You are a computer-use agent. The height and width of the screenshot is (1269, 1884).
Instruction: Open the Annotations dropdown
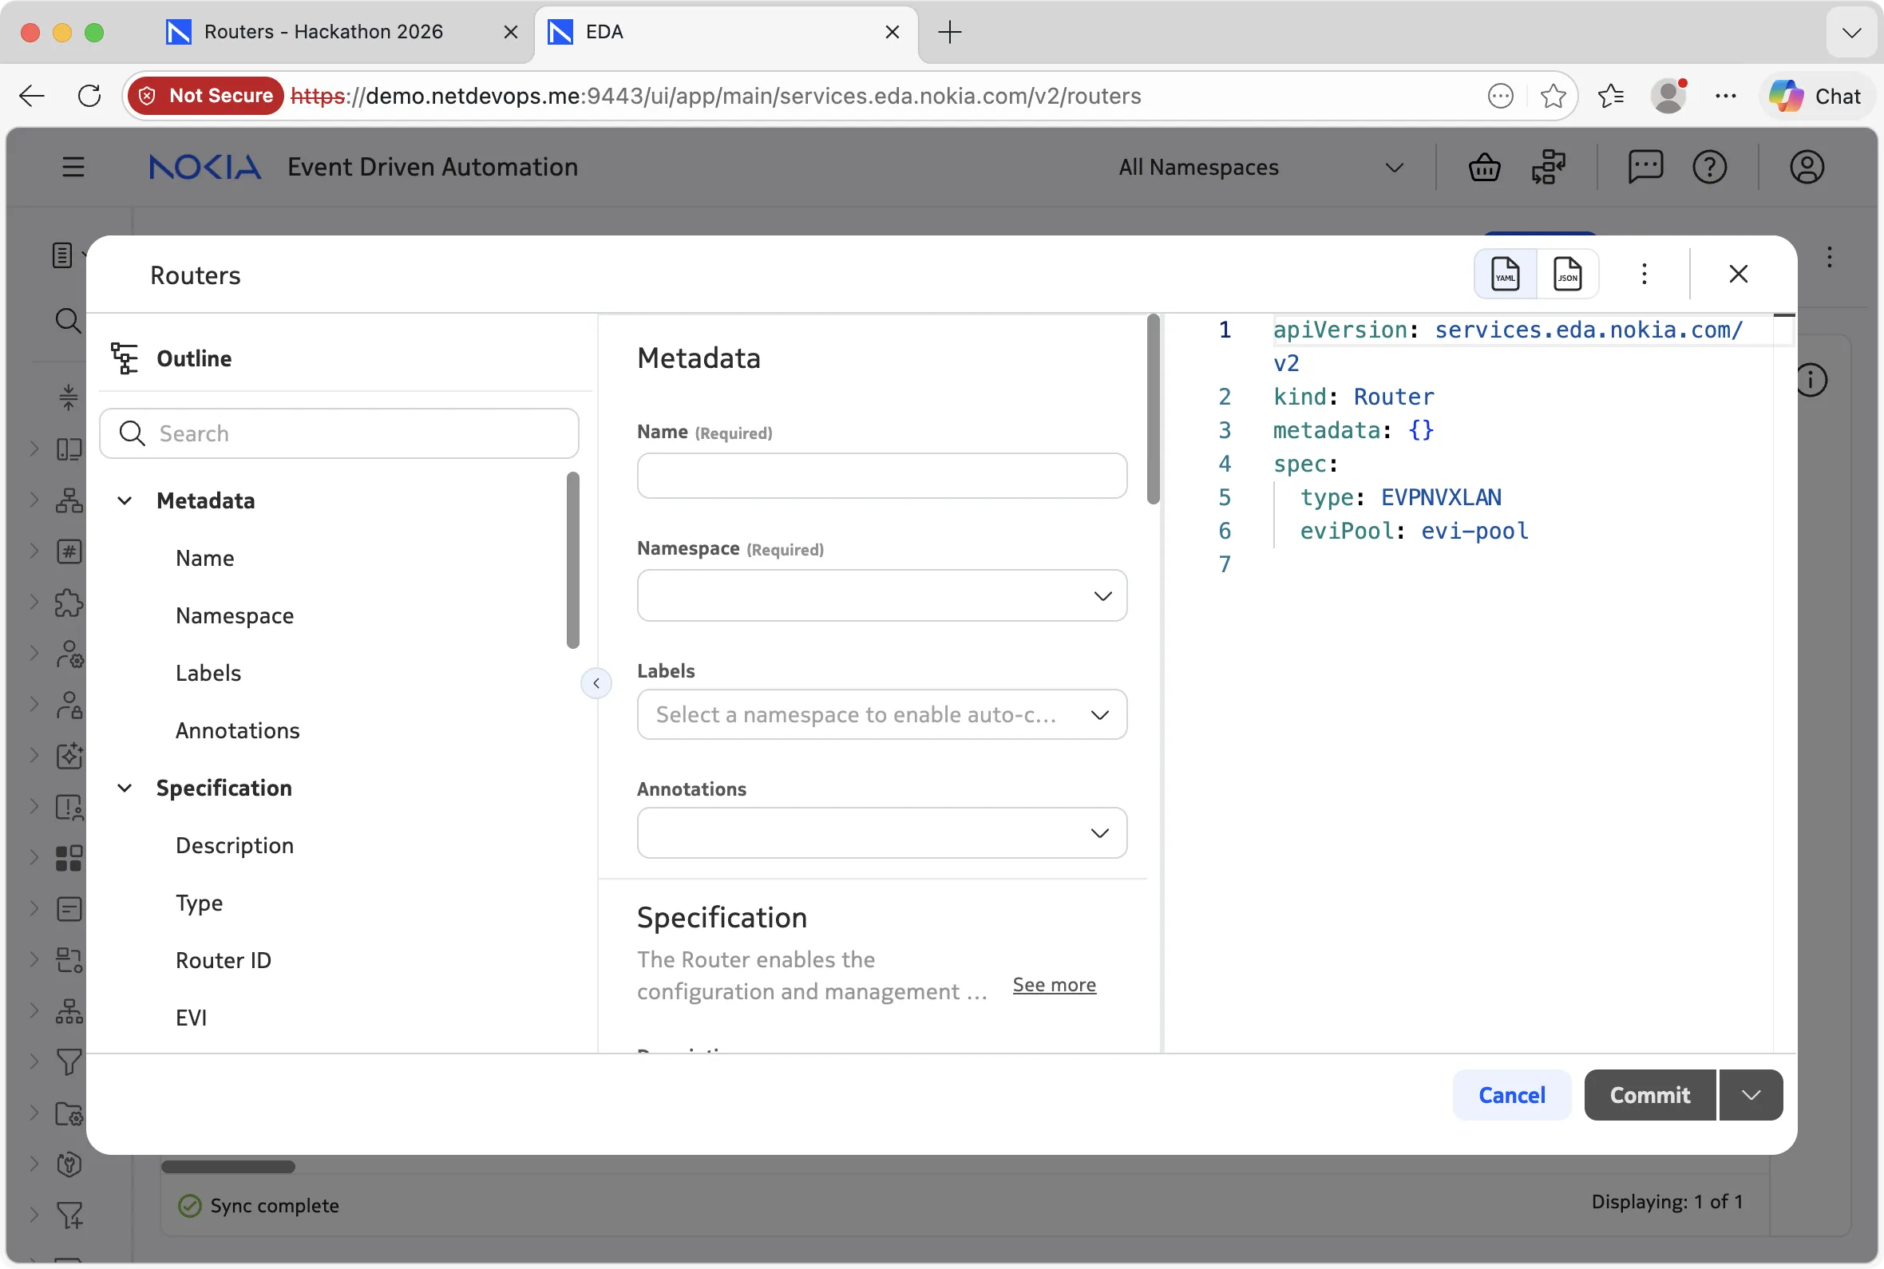(882, 832)
